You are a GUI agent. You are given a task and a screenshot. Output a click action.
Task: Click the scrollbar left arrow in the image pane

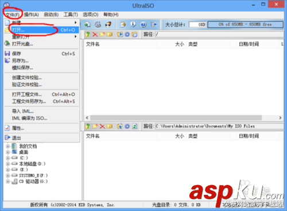click(x=87, y=117)
